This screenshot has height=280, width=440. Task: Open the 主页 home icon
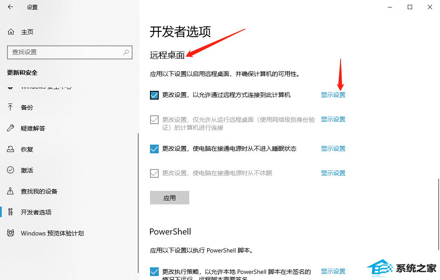coord(10,32)
